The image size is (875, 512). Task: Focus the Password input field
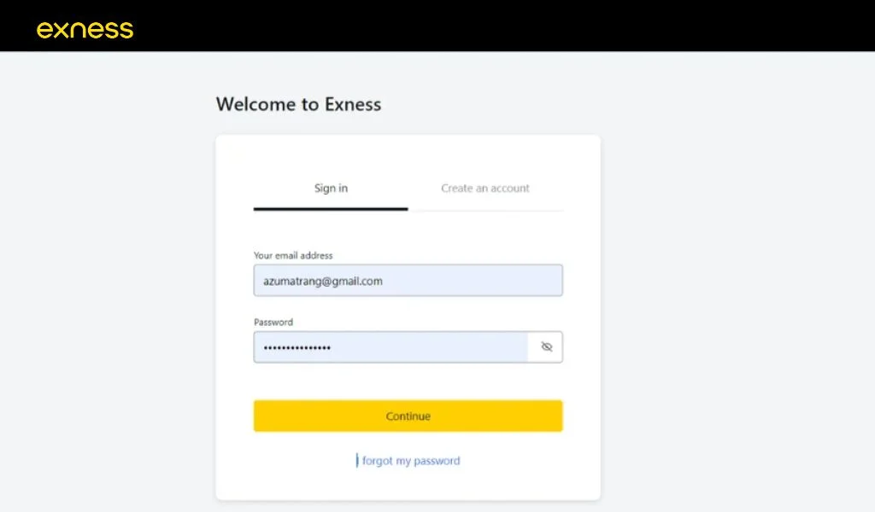(x=391, y=347)
